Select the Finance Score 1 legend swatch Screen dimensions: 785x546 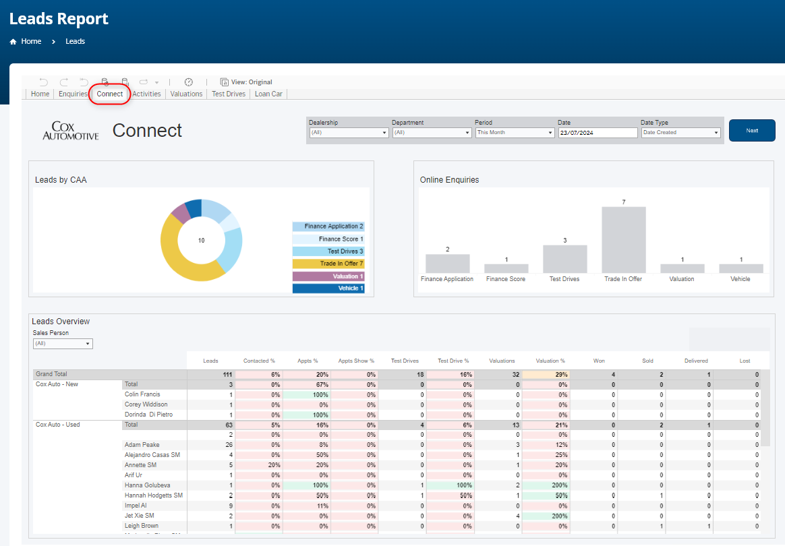328,239
